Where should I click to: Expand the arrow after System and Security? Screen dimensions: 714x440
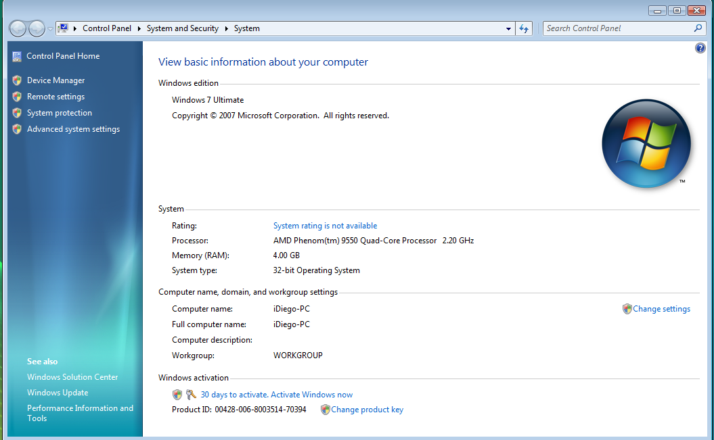tap(227, 29)
